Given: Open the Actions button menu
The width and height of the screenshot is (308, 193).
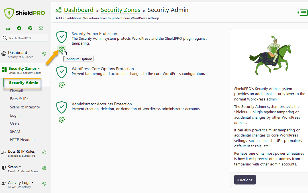Looking at the screenshot, I should click(x=245, y=180).
